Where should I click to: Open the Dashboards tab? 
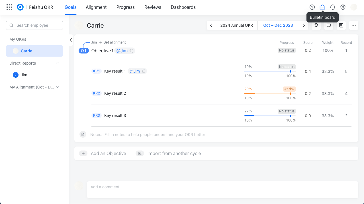(x=183, y=7)
